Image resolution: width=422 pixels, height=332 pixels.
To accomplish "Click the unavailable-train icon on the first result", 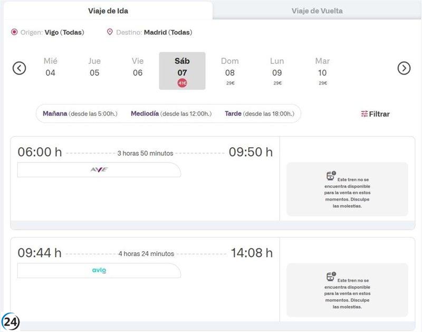I will [x=332, y=174].
